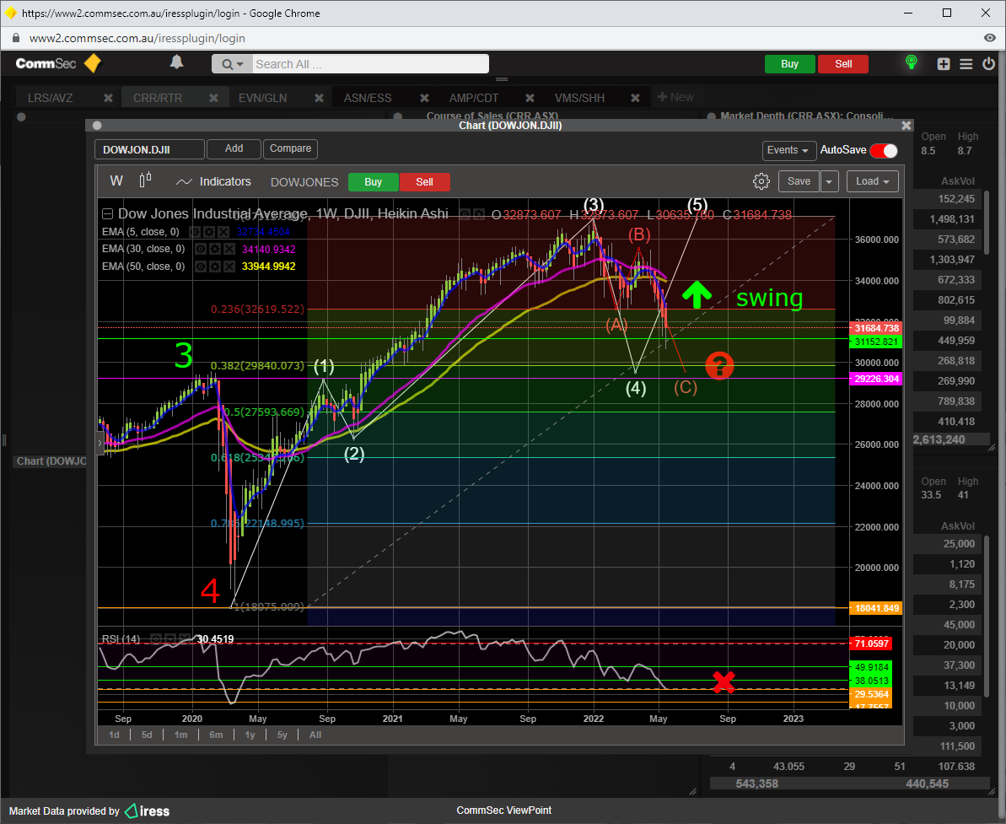Close the VMS/SHH tab
Screen dimensions: 1006x824
point(635,98)
